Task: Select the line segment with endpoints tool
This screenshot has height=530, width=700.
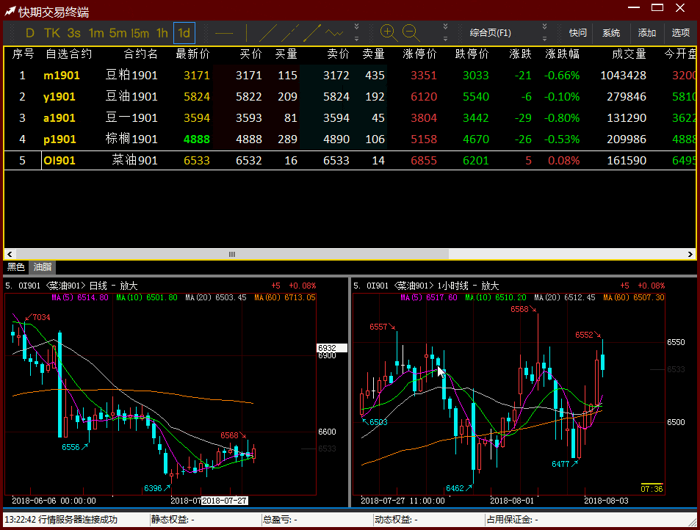Action: tap(312, 33)
